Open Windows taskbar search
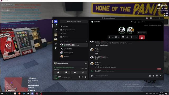The width and height of the screenshot is (169, 95). pyautogui.click(x=6, y=93)
